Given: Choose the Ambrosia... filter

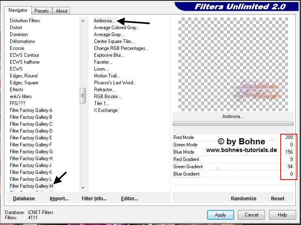Looking at the screenshot, I should point(105,21).
